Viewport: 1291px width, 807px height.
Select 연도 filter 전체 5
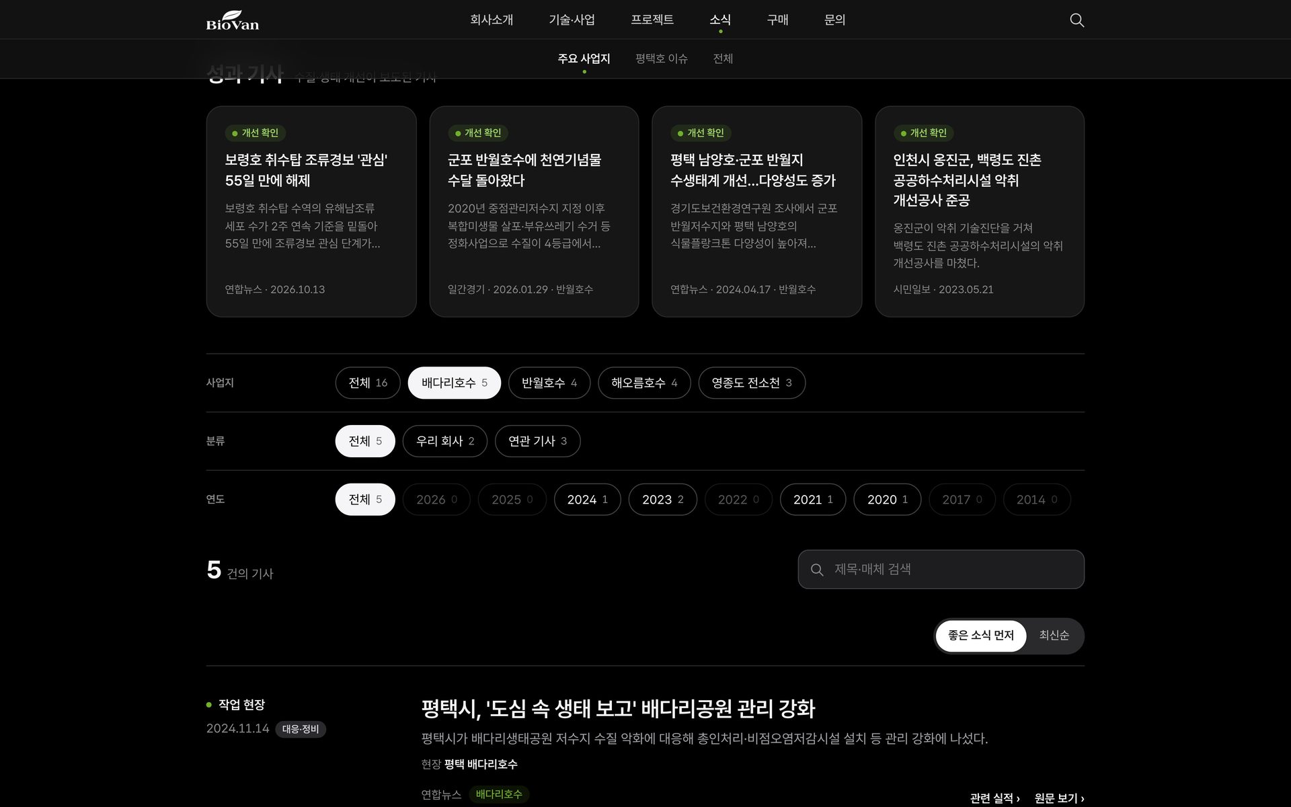365,500
